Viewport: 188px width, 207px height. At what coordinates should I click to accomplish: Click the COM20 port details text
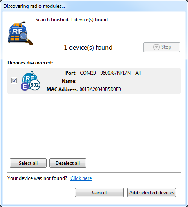(x=110, y=73)
